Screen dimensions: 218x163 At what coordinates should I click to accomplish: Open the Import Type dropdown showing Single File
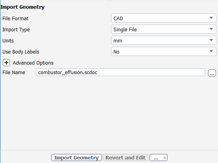[163, 29]
